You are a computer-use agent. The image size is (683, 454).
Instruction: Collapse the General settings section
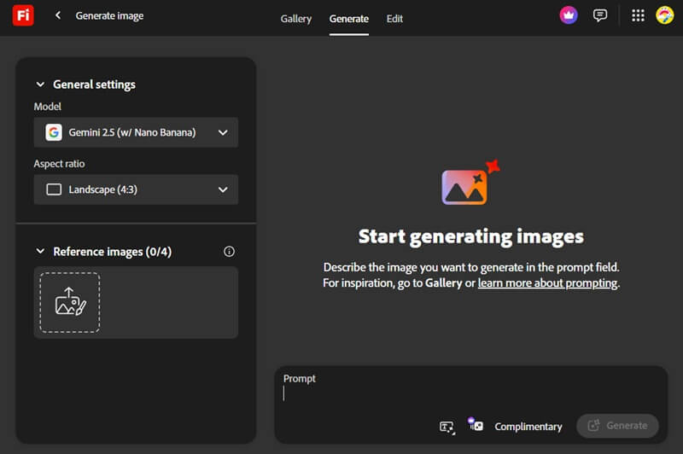point(40,84)
